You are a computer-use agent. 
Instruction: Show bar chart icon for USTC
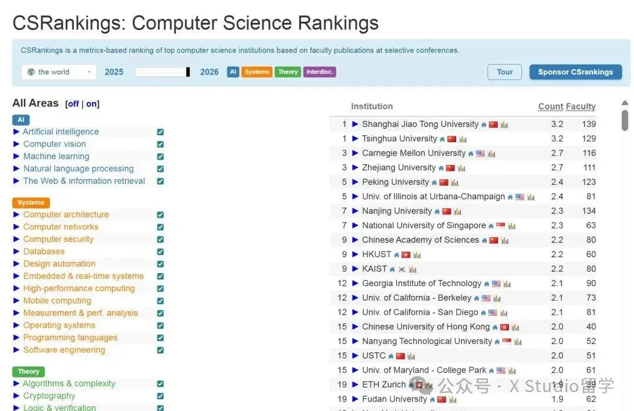pyautogui.click(x=411, y=356)
